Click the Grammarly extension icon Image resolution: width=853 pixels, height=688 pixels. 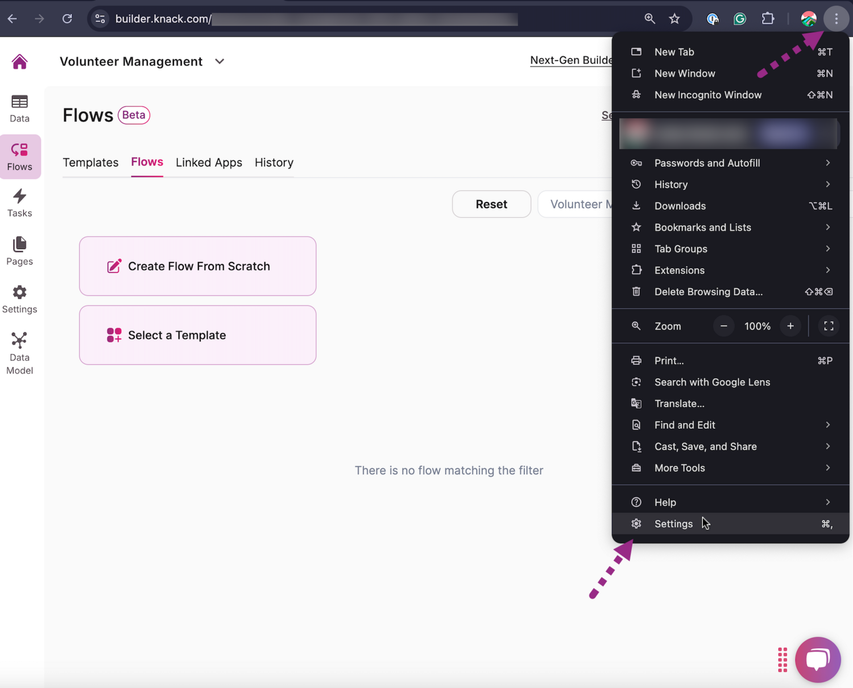click(739, 19)
